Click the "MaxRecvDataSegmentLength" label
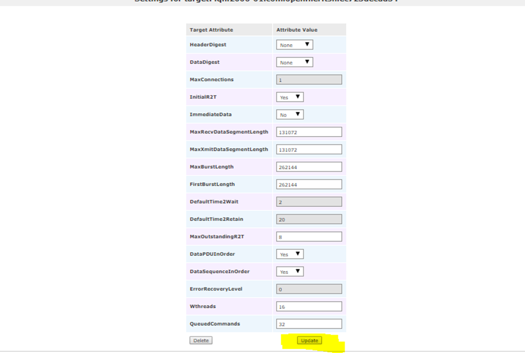 (229, 132)
